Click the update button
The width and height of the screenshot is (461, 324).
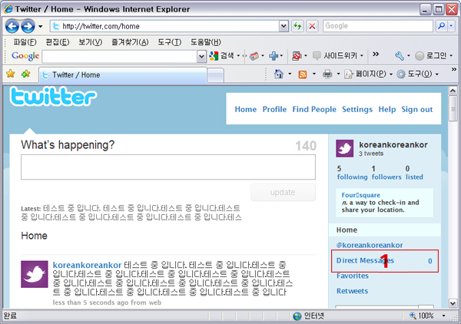[x=283, y=192]
